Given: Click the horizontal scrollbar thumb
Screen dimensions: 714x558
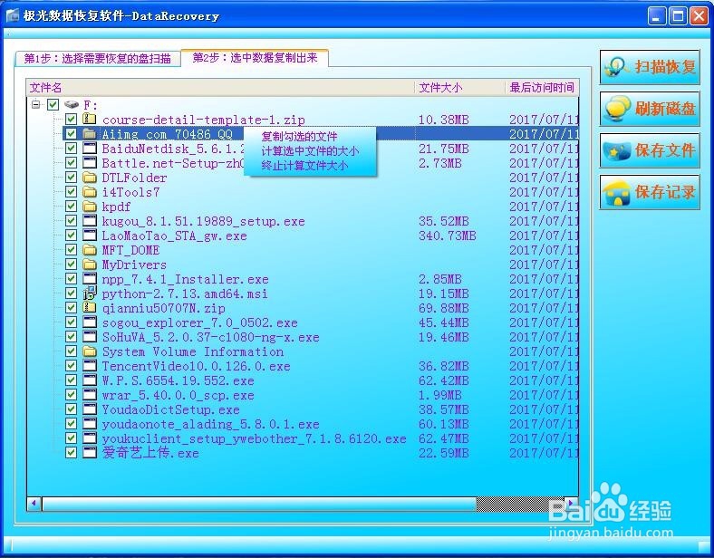Looking at the screenshot, I should coord(259,504).
